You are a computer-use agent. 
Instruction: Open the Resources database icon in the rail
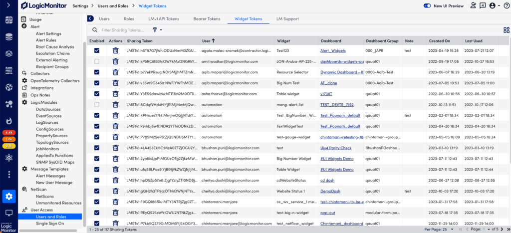(9, 37)
